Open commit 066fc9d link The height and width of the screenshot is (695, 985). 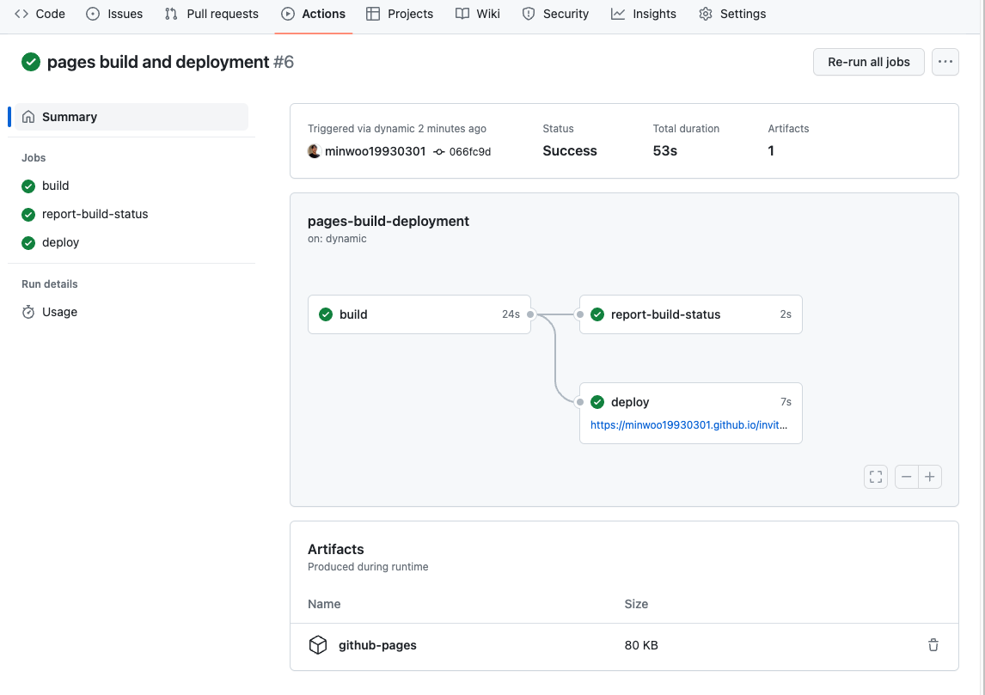tap(470, 152)
